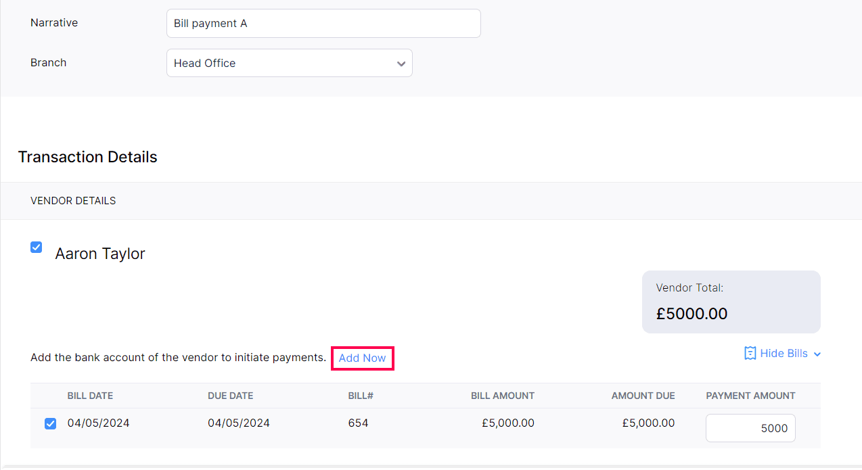Click the chevron arrow in Branch selector
Screen dimensions: 862x470
point(401,64)
